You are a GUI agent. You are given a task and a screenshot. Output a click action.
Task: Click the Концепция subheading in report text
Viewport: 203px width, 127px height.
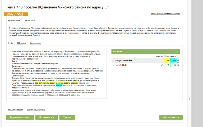click(17, 66)
